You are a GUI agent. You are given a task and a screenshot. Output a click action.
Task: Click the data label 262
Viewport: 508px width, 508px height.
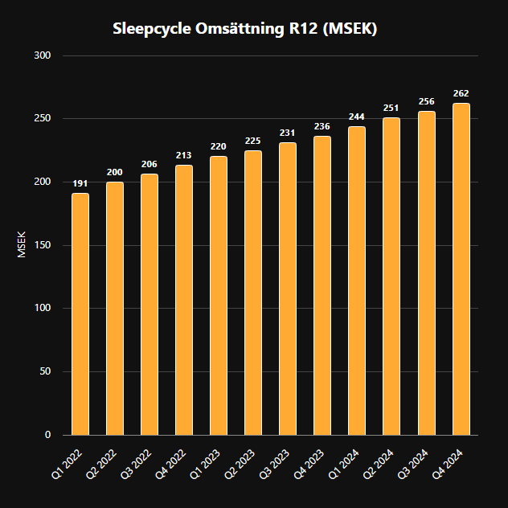tap(461, 93)
